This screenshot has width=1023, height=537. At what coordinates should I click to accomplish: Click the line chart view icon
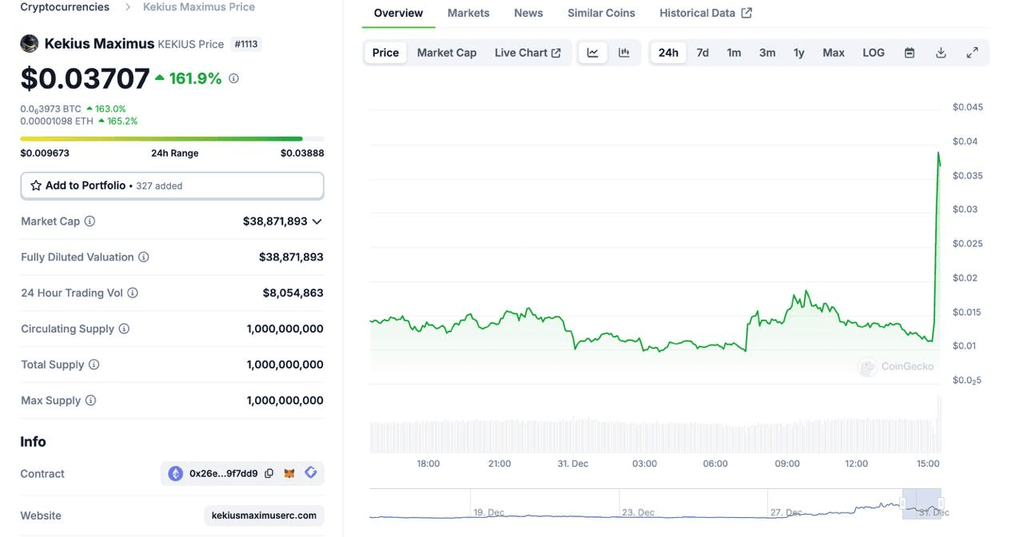592,53
